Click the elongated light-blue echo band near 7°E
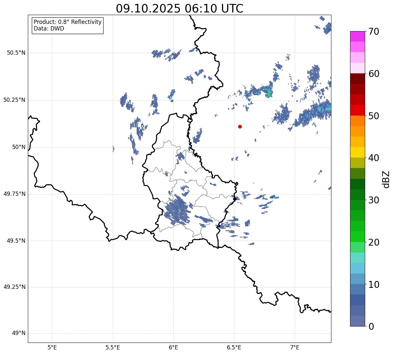 [x=313, y=114]
